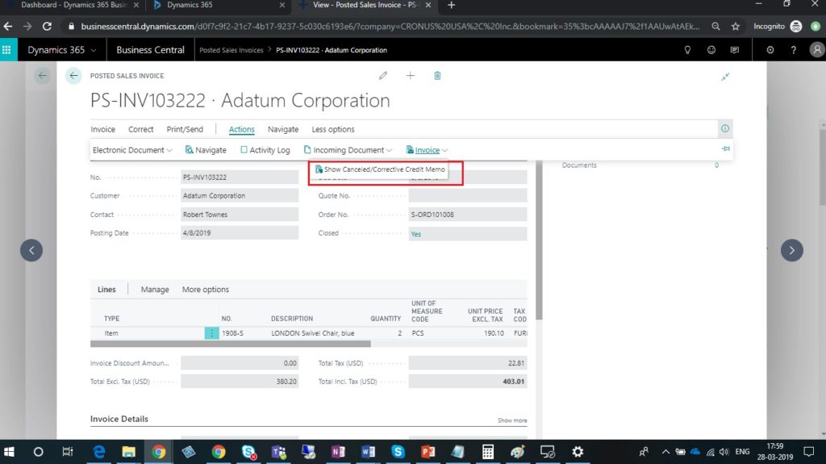Open Microsoft Word from the taskbar
The image size is (826, 464).
click(368, 452)
